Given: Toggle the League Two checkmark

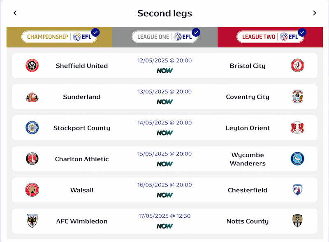Looking at the screenshot, I should pyautogui.click(x=302, y=33).
